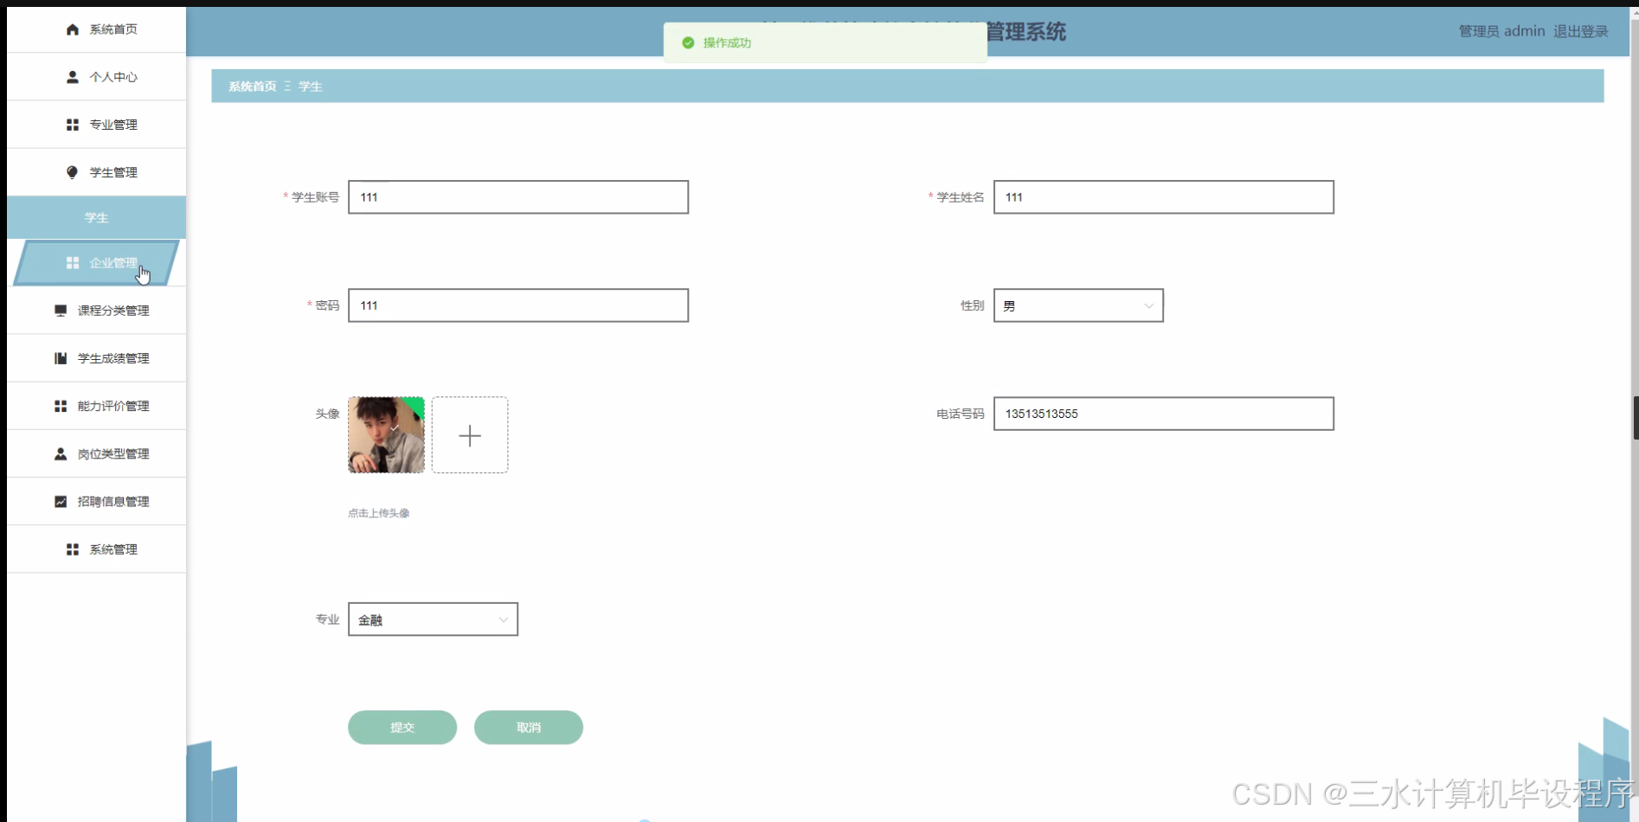Open 专业管理 via its grid icon
This screenshot has width=1639, height=822.
coord(72,124)
